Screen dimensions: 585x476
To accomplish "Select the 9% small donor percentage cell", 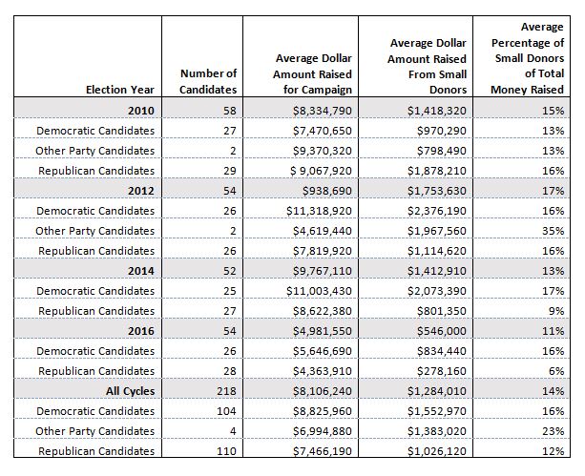I will [556, 311].
